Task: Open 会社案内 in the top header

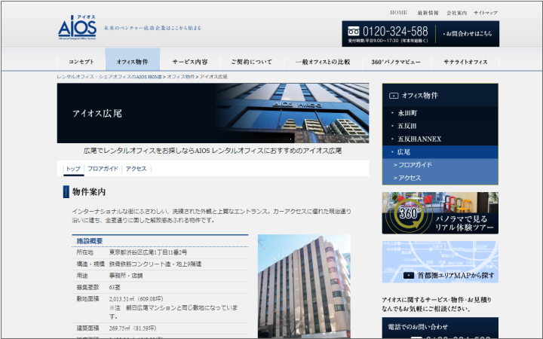Action: (456, 13)
